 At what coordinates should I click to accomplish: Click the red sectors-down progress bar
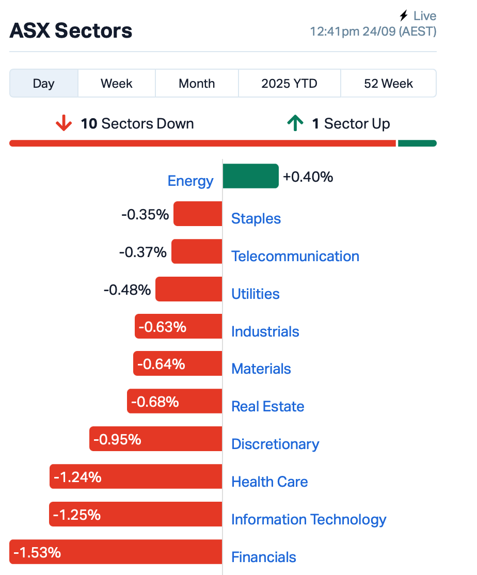(x=202, y=143)
